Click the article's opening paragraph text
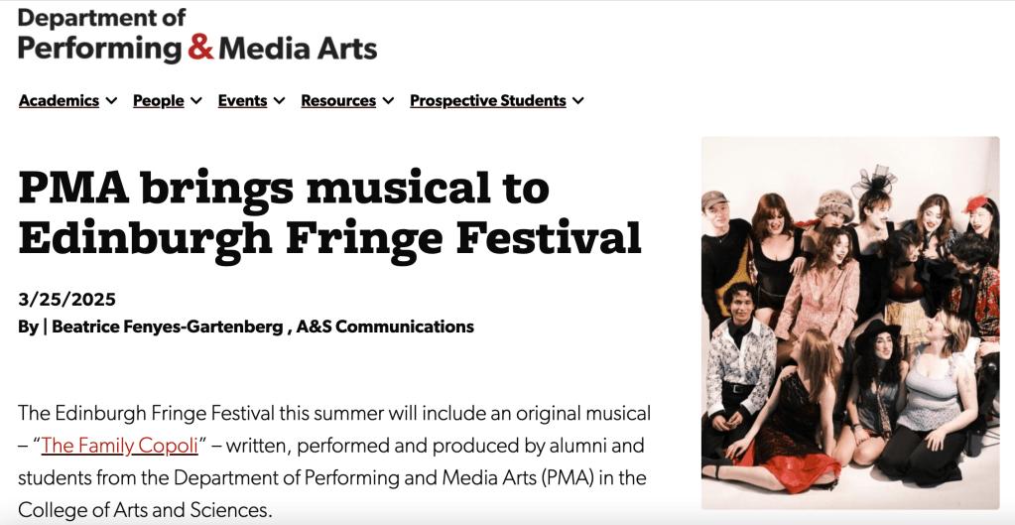This screenshot has width=1015, height=525. pos(333,461)
